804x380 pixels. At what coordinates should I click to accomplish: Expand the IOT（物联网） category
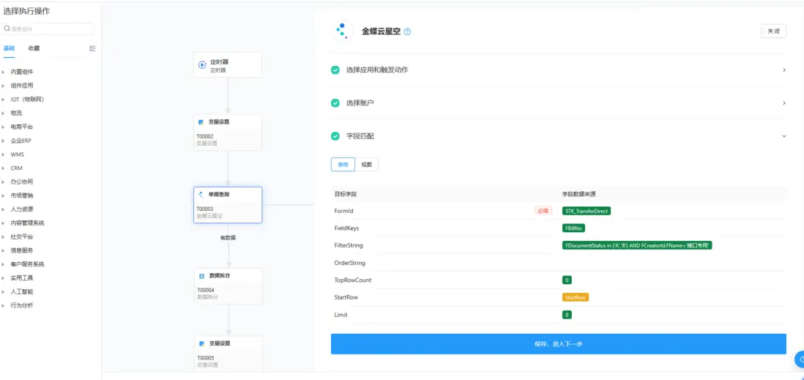[x=3, y=100]
